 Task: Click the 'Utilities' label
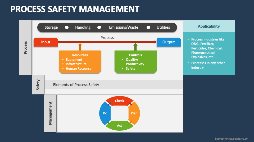point(163,27)
